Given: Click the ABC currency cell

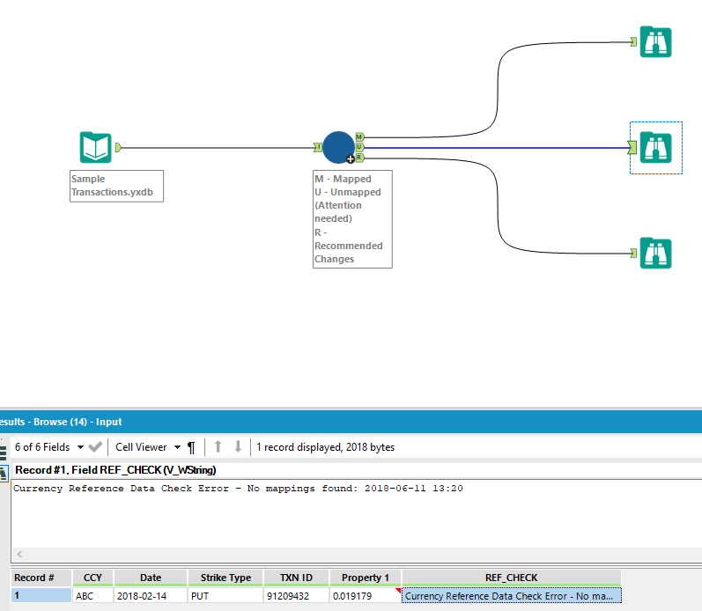Looking at the screenshot, I should click(92, 596).
